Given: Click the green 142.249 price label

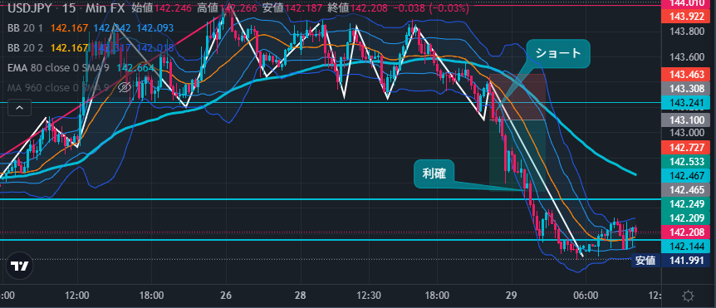Looking at the screenshot, I should [x=687, y=203].
